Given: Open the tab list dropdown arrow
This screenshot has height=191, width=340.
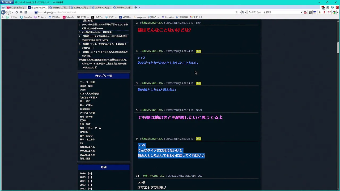Looking at the screenshot, I should click(x=139, y=7).
